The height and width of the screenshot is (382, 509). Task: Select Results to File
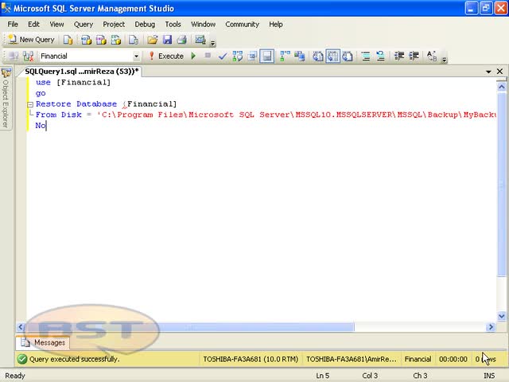(x=348, y=57)
